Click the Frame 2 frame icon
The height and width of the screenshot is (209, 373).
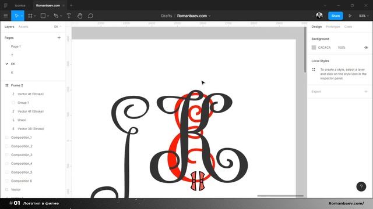coord(6,85)
